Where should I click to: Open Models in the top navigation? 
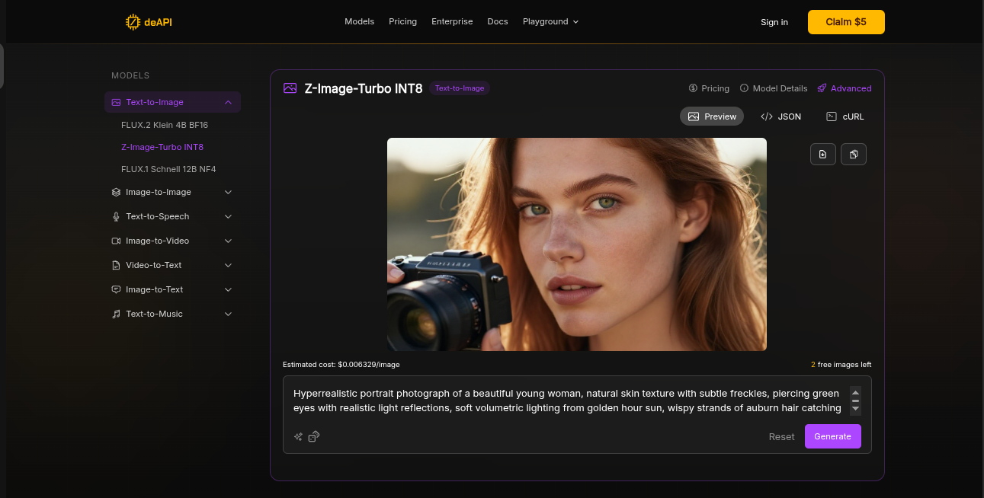[x=359, y=22]
